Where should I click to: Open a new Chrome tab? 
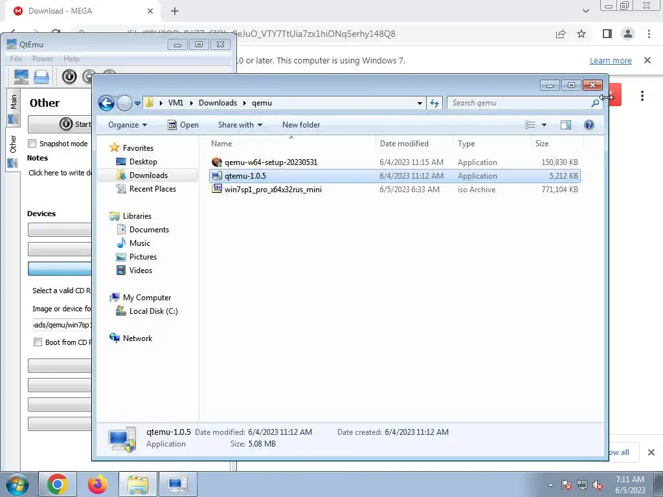pos(175,11)
